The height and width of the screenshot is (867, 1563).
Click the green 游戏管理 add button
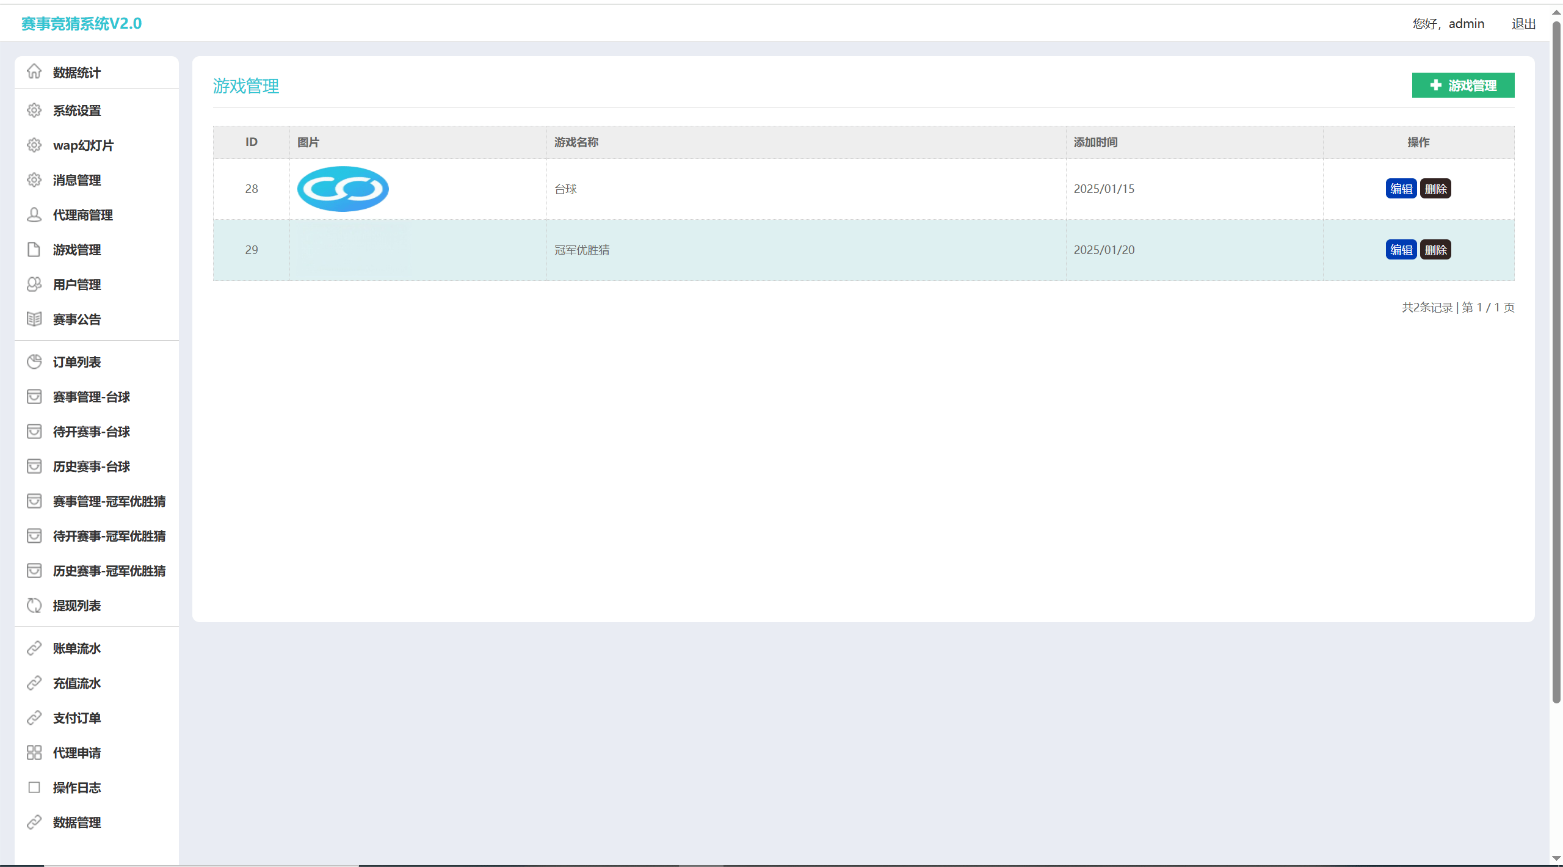[1463, 85]
